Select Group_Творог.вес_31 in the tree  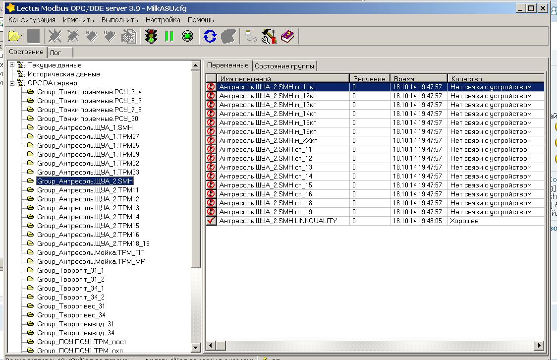pos(71,306)
